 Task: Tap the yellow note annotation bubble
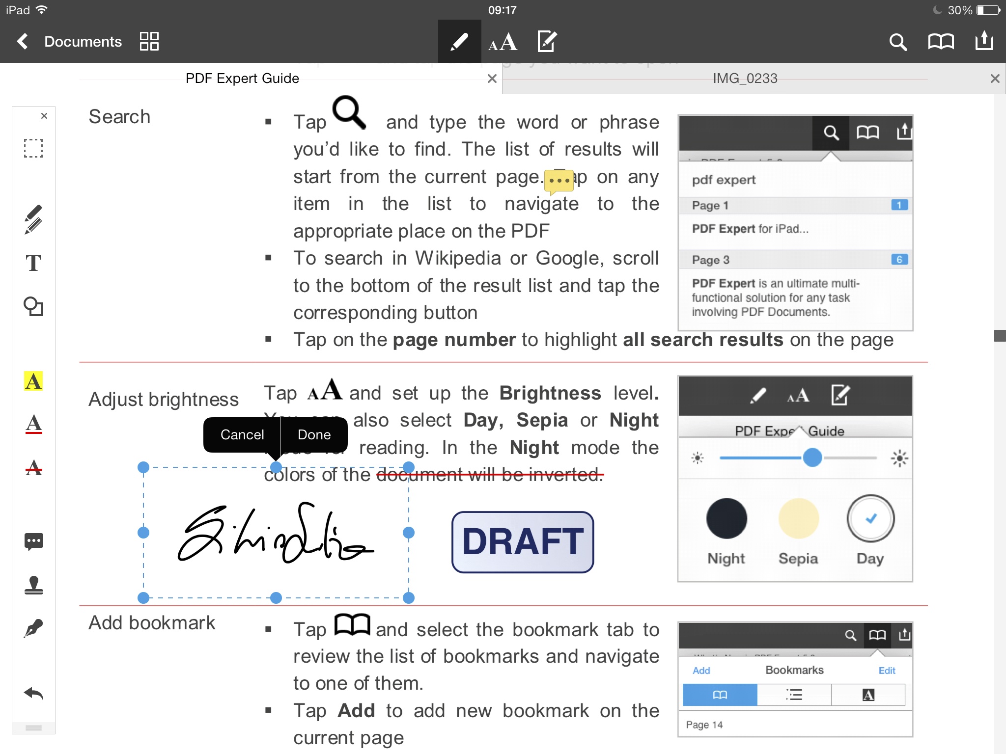(x=559, y=181)
